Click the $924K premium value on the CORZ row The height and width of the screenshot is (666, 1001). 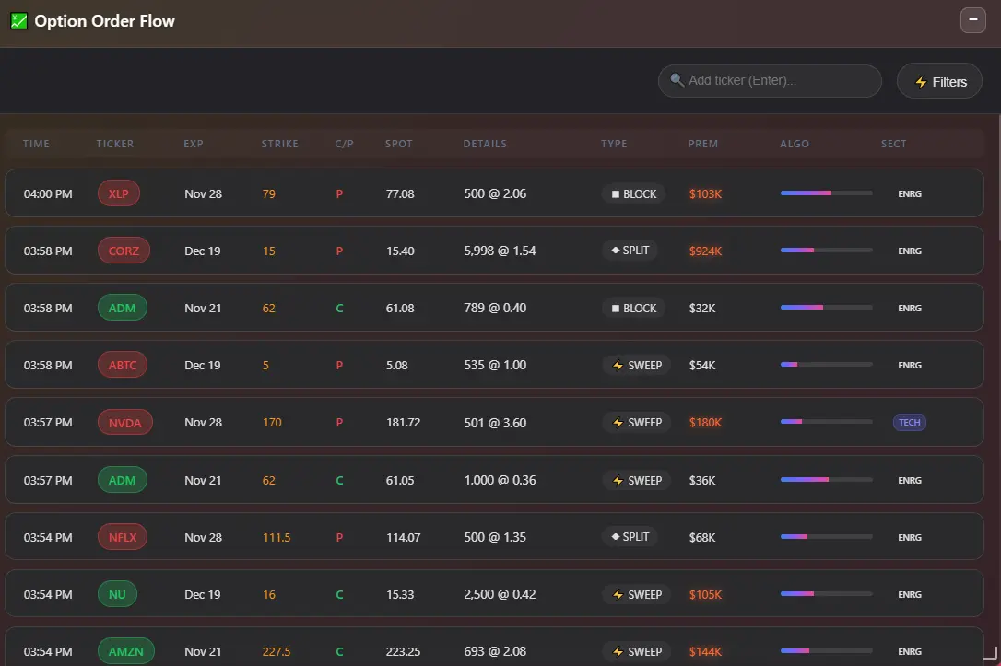pyautogui.click(x=705, y=251)
